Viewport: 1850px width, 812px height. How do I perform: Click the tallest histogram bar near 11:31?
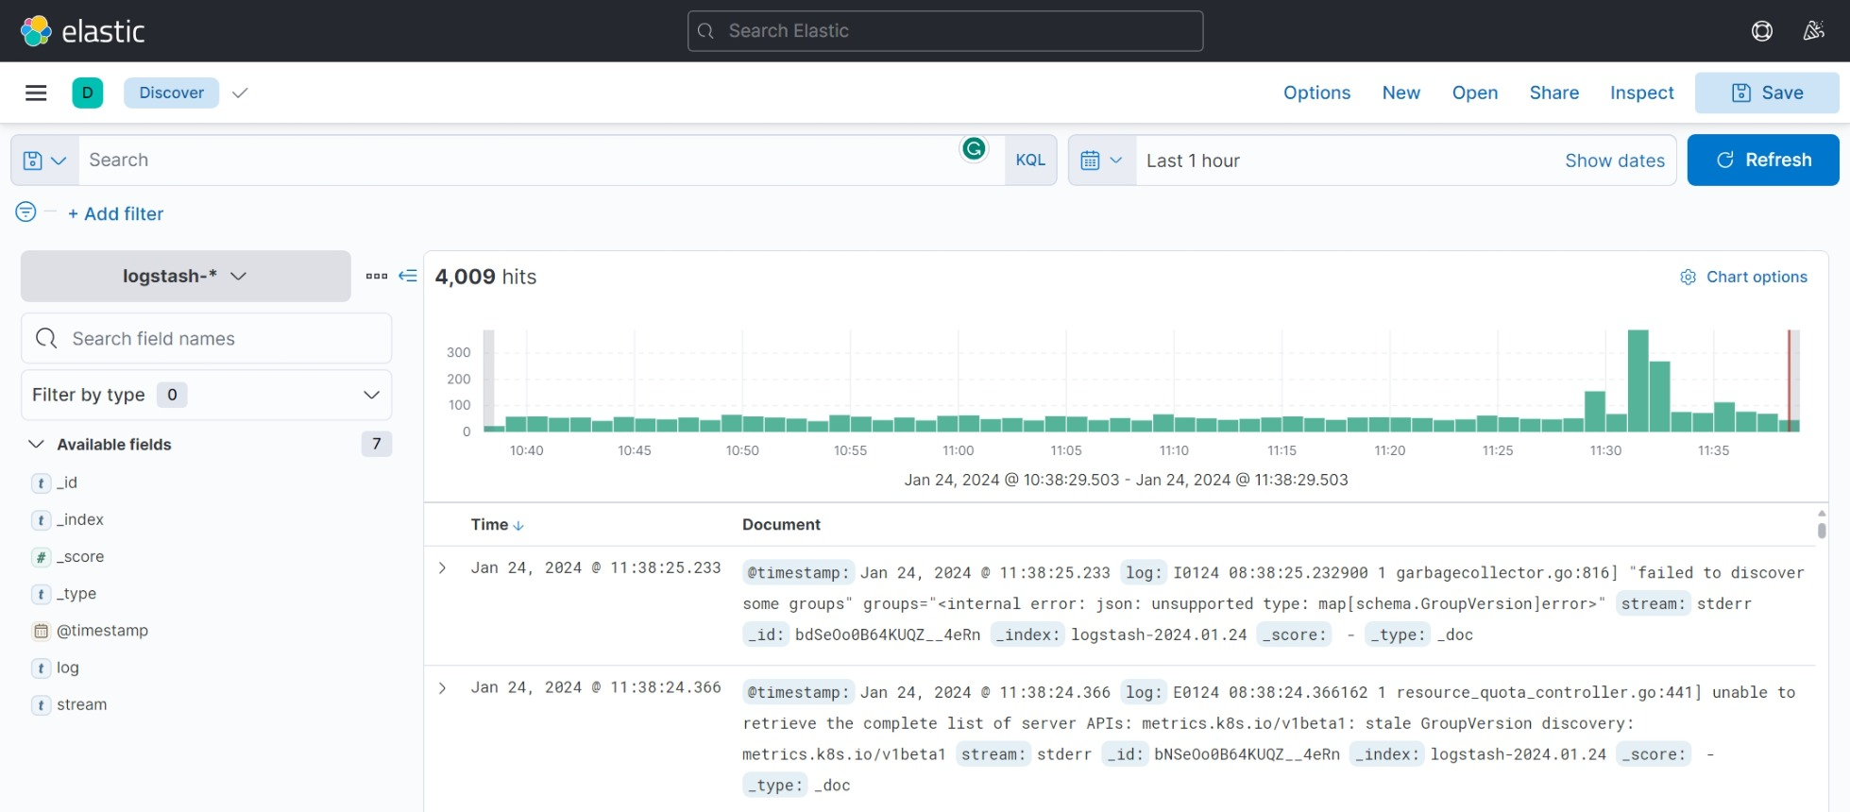tap(1638, 381)
